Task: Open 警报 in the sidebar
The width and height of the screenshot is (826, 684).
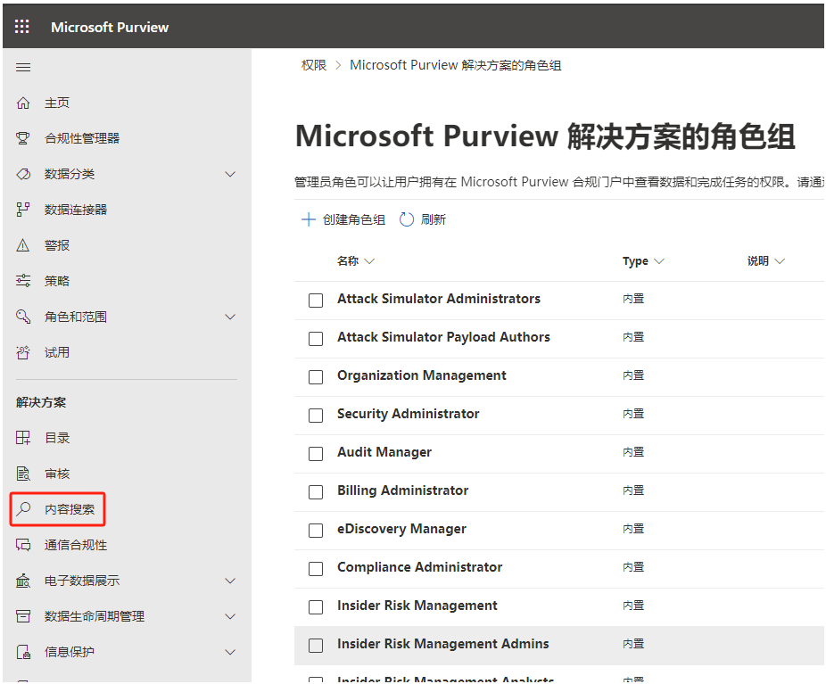Action: (57, 245)
